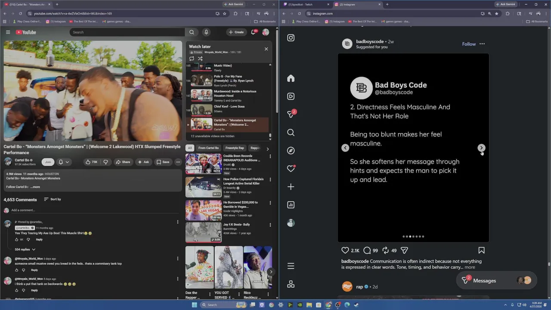Open the YouTube hamburger guide menu
This screenshot has height=310, width=551.
[x=8, y=32]
